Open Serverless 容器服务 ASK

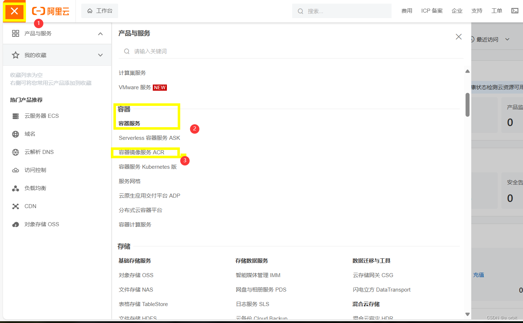pos(149,138)
